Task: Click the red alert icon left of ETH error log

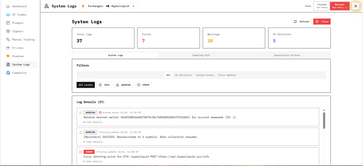Action: point(81,152)
